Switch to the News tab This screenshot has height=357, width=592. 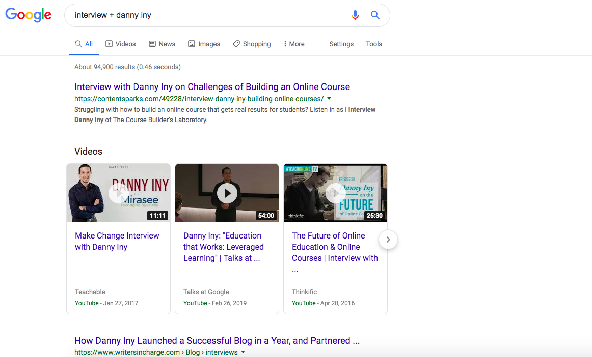click(162, 44)
